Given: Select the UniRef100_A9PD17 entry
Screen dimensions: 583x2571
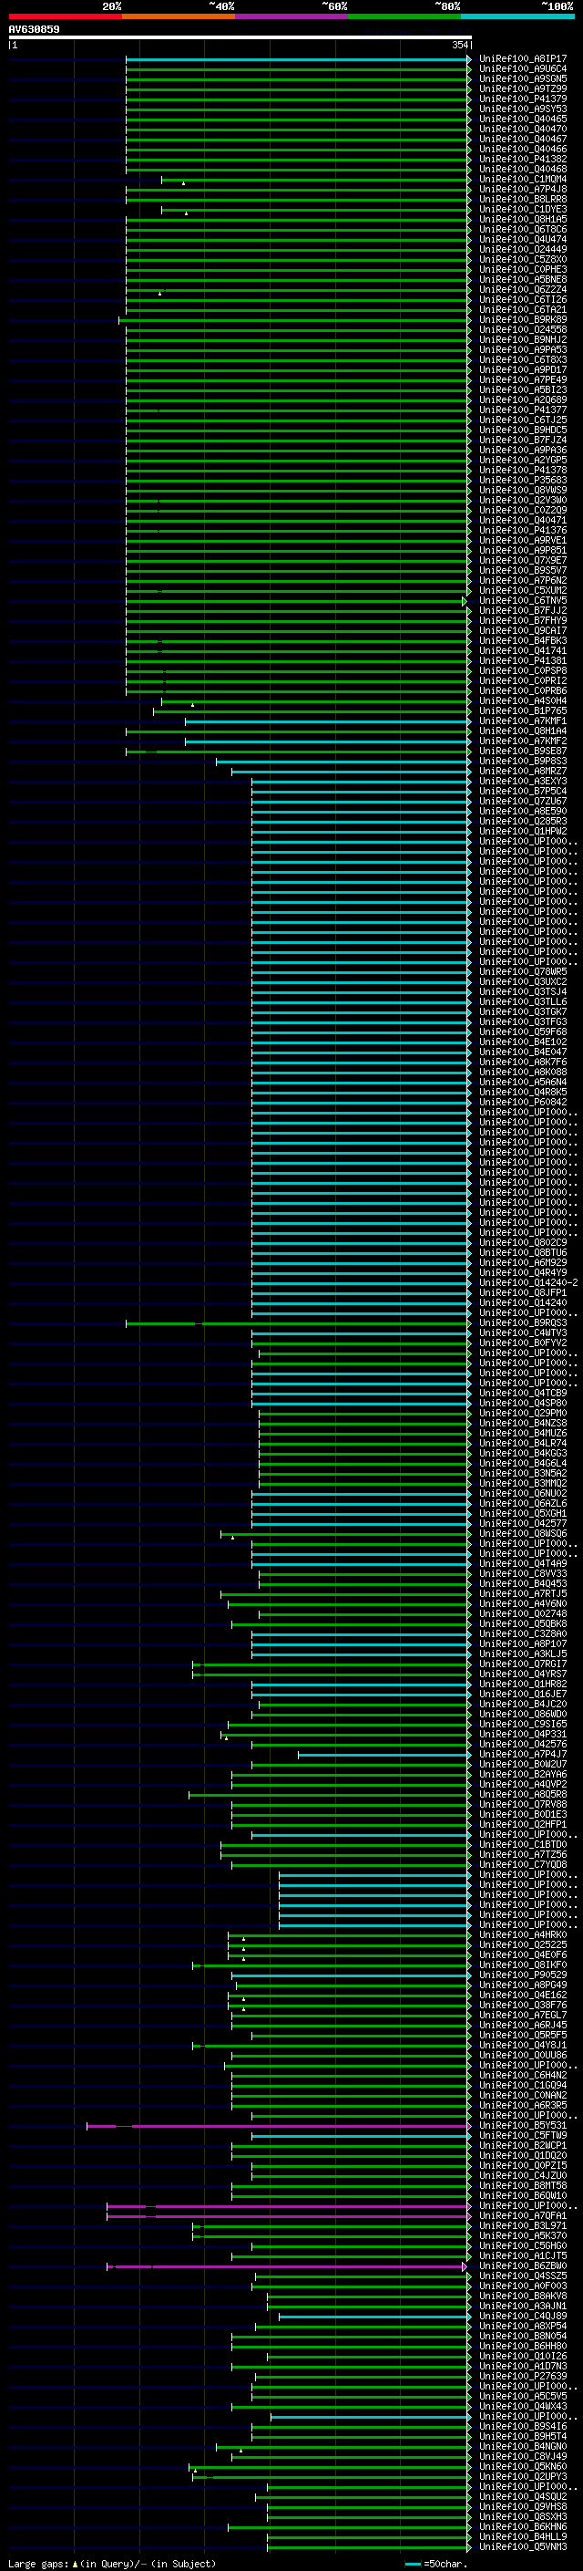Looking at the screenshot, I should 523,370.
